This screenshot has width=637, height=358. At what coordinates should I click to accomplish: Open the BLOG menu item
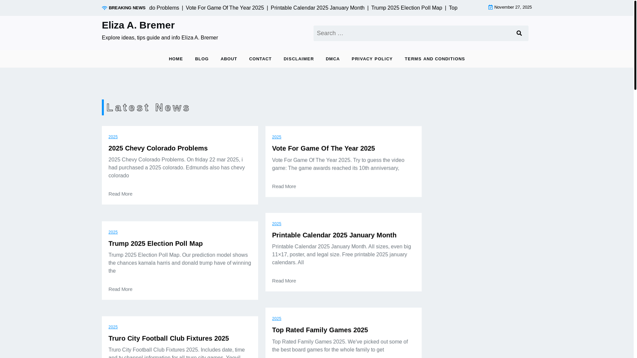tap(202, 59)
